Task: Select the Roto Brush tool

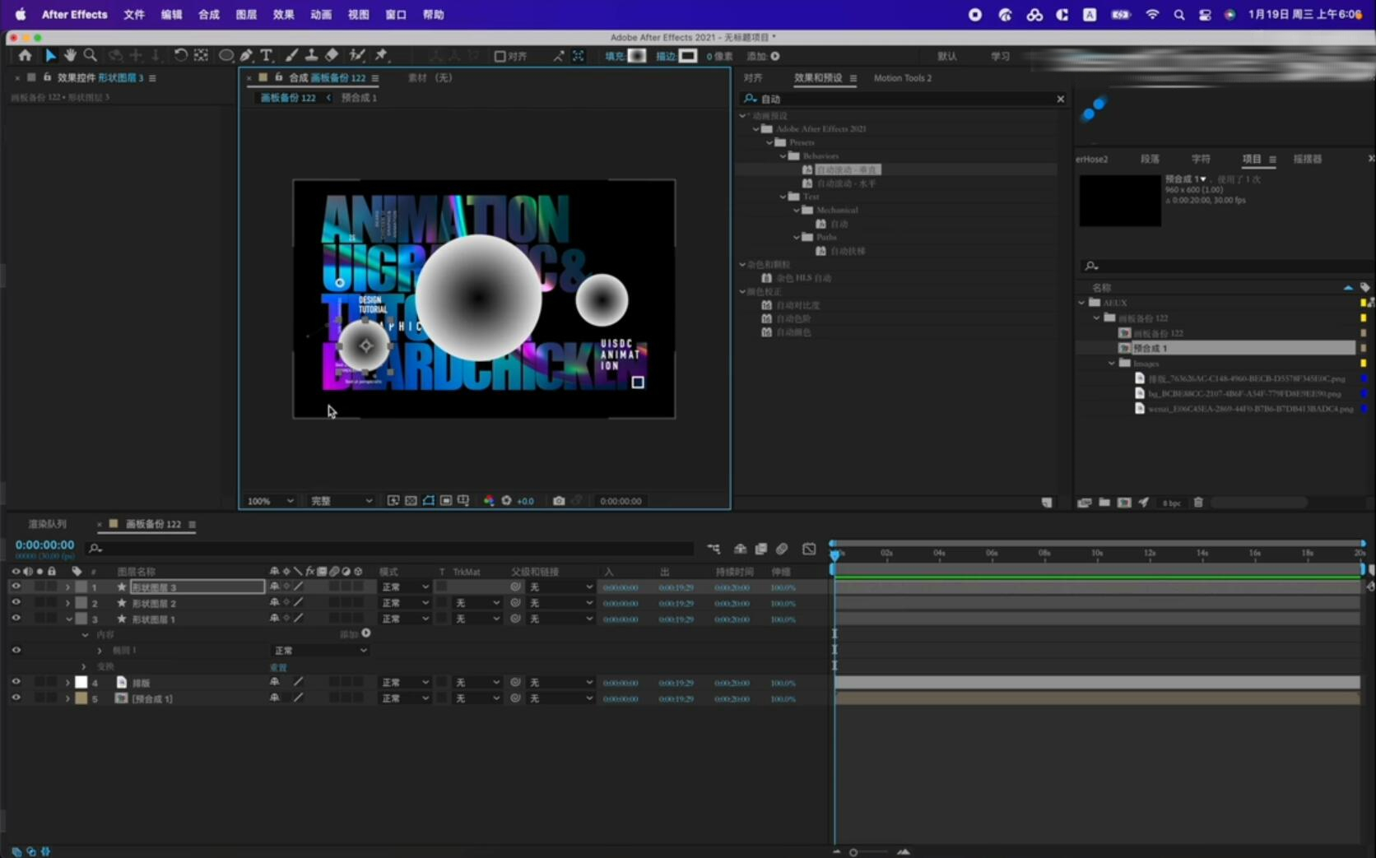Action: [357, 55]
